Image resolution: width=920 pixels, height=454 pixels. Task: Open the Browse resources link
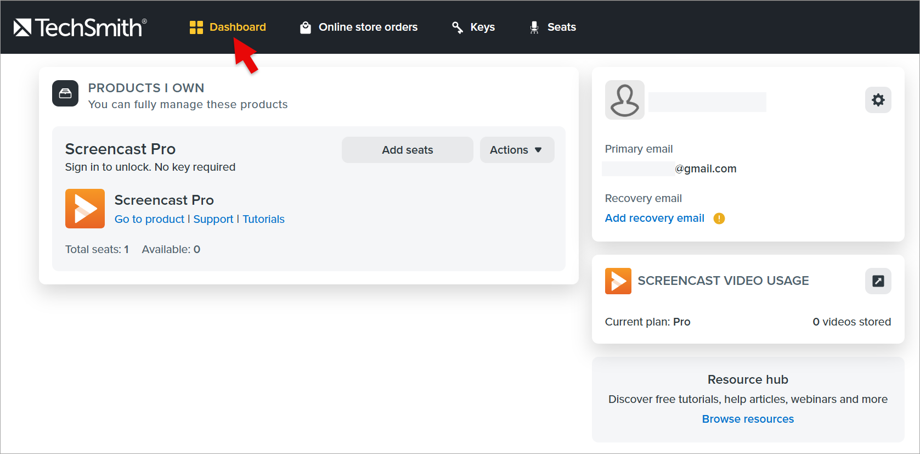(x=748, y=419)
